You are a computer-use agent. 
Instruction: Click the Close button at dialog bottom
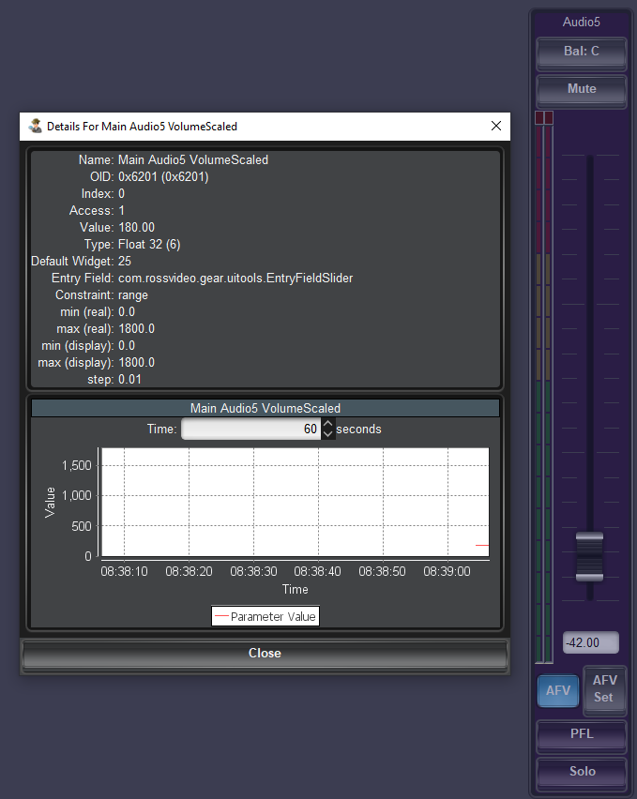point(265,654)
